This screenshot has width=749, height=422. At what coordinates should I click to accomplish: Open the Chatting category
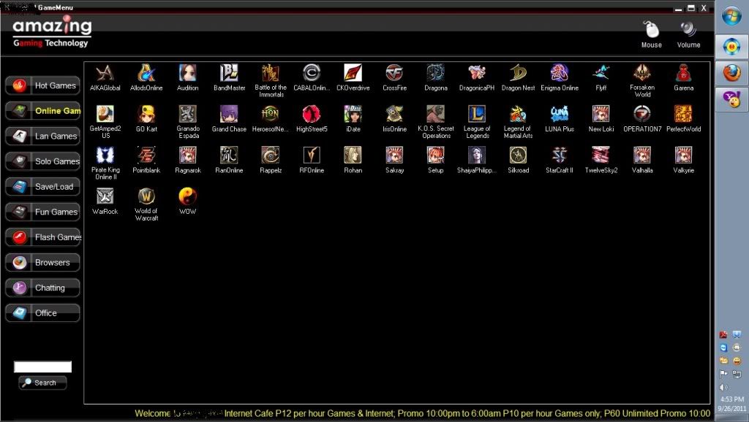[42, 288]
